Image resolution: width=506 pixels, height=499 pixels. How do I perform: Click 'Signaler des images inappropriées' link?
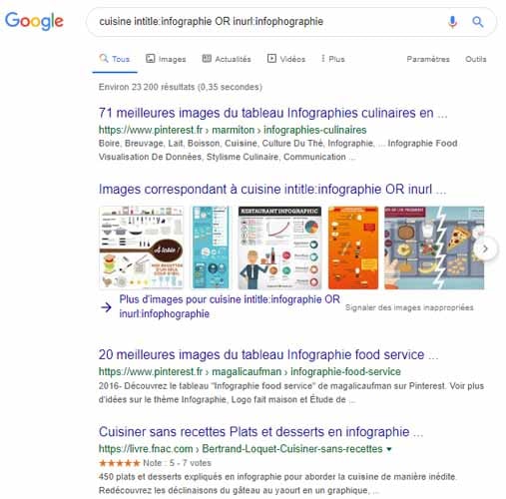click(409, 307)
